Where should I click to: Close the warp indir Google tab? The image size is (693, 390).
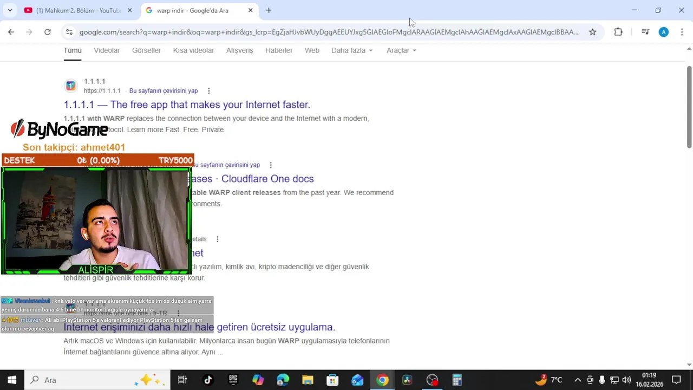[250, 10]
